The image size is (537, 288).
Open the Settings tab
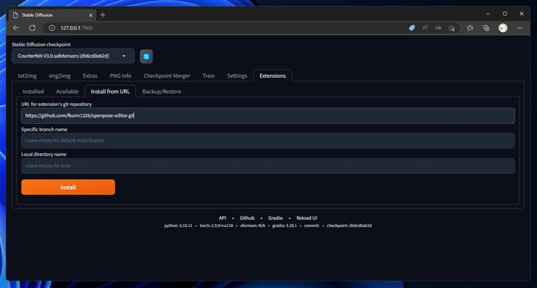[237, 76]
